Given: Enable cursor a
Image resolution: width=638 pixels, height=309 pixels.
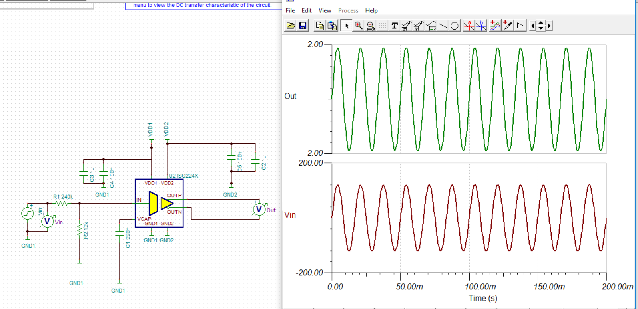Looking at the screenshot, I should [469, 26].
